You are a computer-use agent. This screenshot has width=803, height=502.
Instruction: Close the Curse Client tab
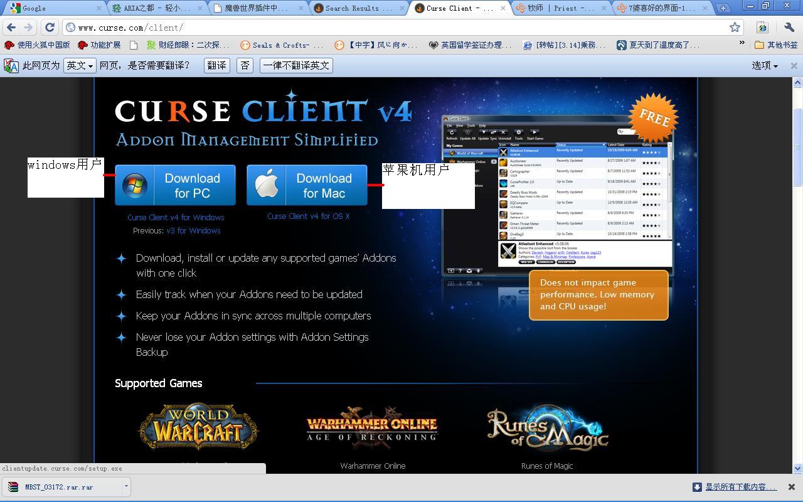(503, 8)
